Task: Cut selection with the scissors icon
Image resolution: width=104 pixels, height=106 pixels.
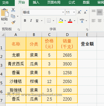Action: (13, 10)
